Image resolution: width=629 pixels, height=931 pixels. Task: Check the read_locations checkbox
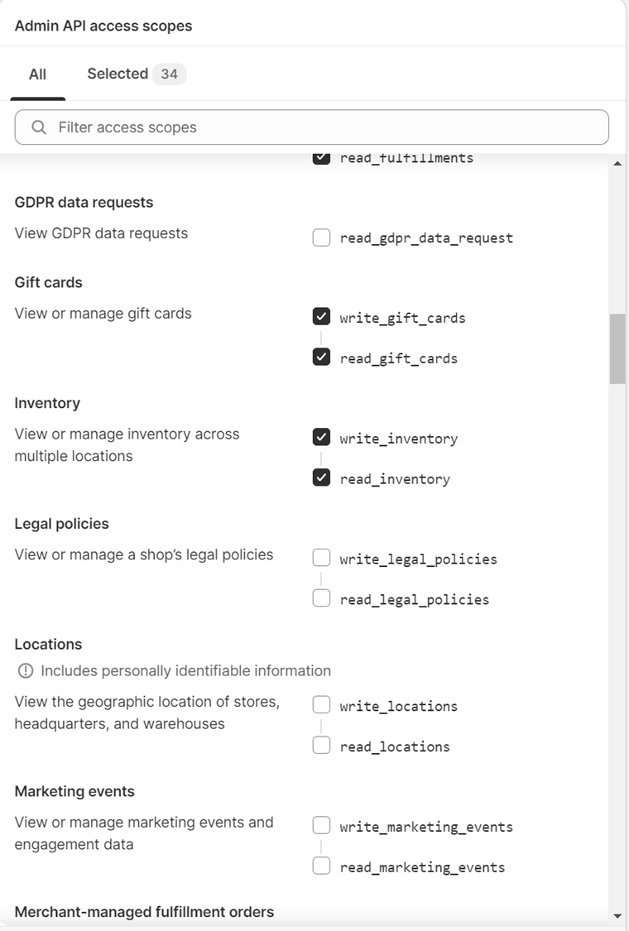pyautogui.click(x=321, y=745)
